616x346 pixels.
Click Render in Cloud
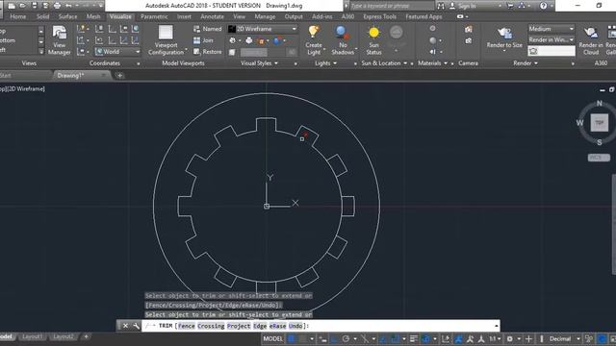pos(591,40)
